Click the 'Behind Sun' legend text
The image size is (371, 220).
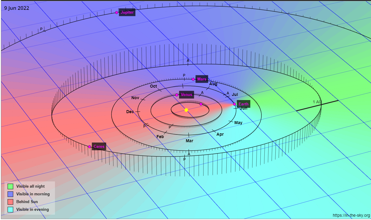pyautogui.click(x=27, y=202)
